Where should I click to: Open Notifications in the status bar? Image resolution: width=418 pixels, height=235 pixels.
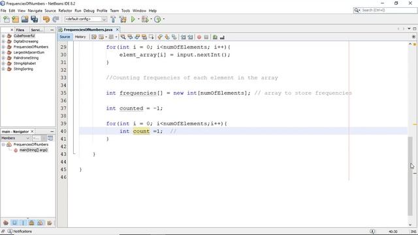(20, 231)
